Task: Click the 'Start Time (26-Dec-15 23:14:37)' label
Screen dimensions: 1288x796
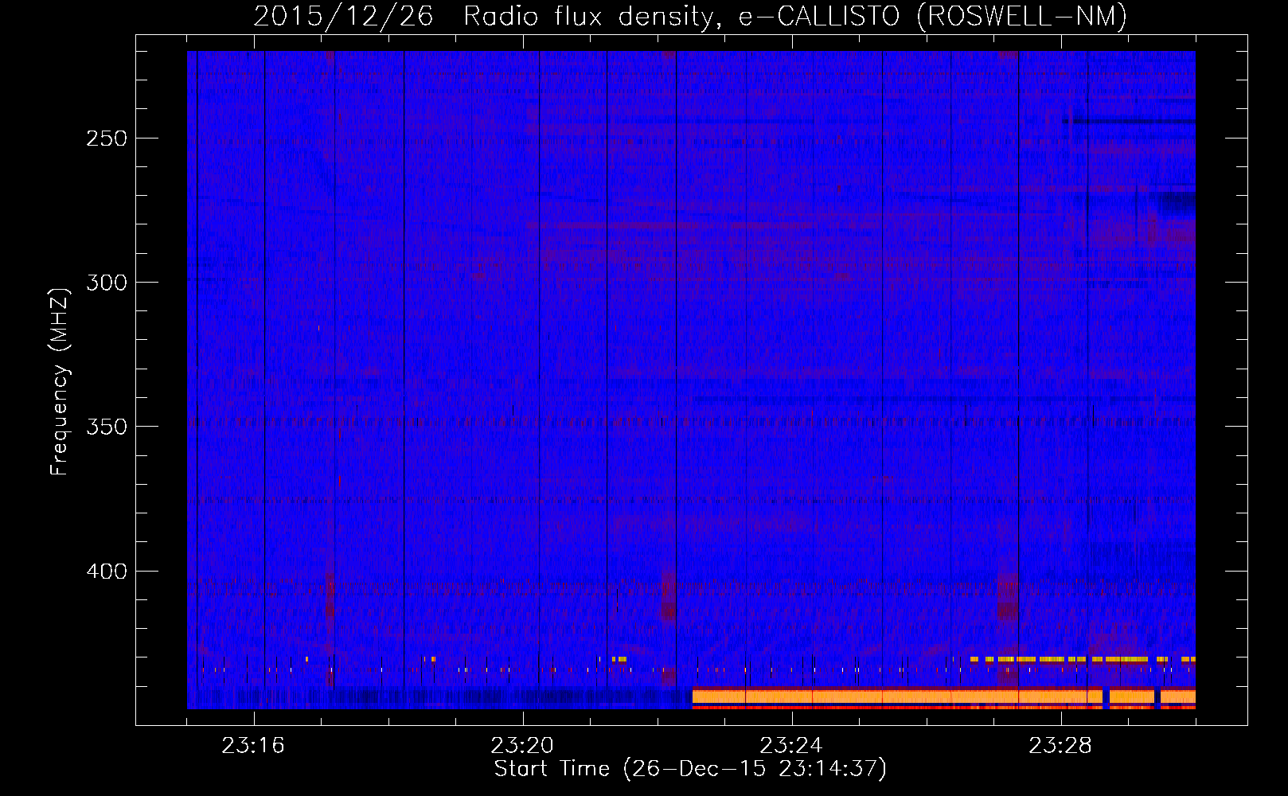Action: [691, 769]
